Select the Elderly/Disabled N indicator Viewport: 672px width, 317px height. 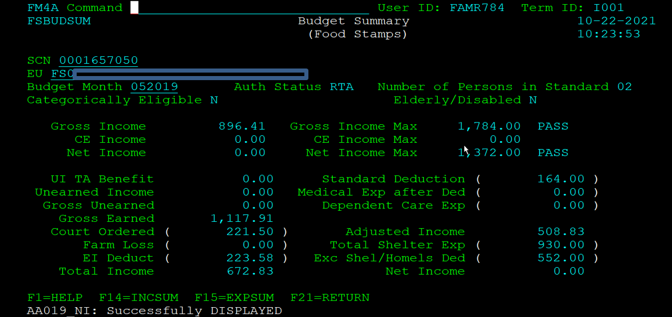click(x=533, y=100)
